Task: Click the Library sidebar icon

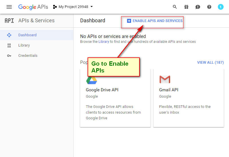Action: (9, 45)
